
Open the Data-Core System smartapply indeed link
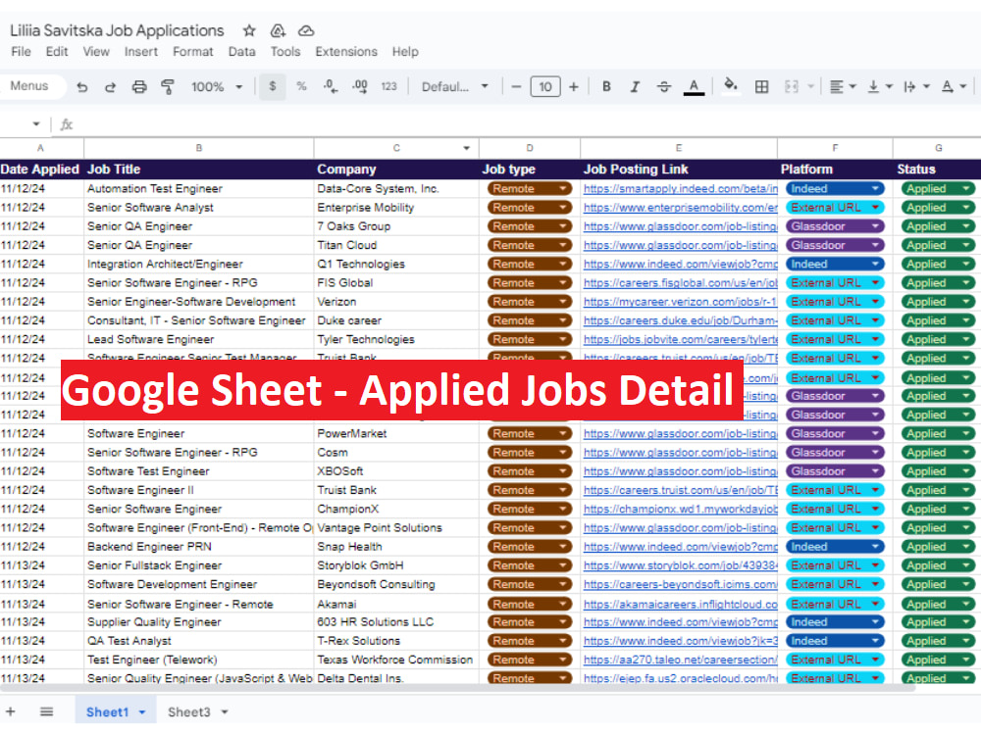[x=680, y=189]
